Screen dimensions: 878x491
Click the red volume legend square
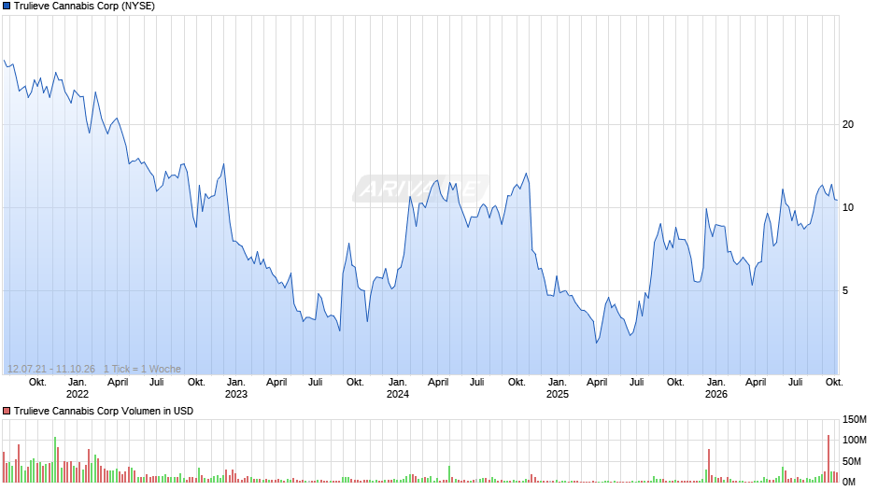point(7,411)
